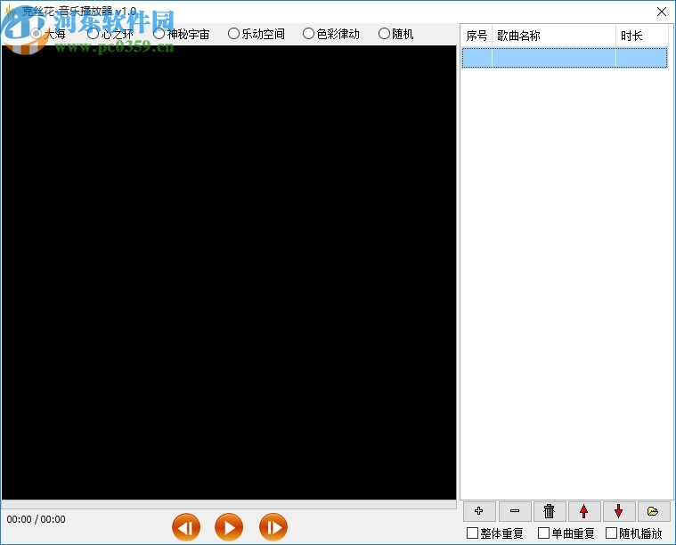Remove selected song with the minus icon
This screenshot has height=545, width=676.
point(514,511)
